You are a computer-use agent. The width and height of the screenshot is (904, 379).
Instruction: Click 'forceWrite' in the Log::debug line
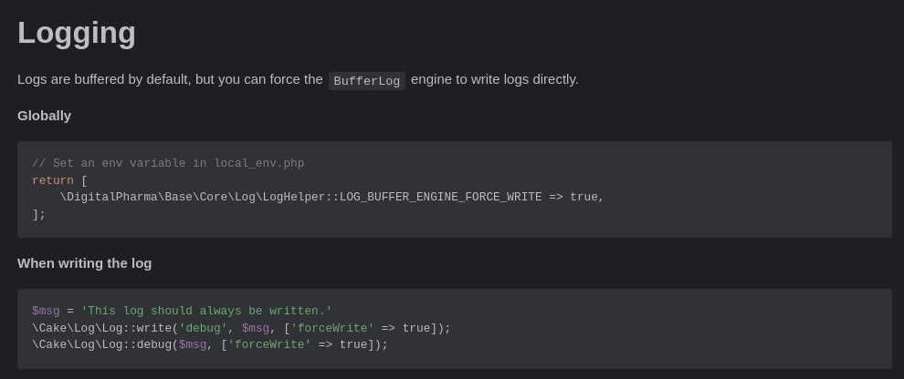[x=269, y=344]
